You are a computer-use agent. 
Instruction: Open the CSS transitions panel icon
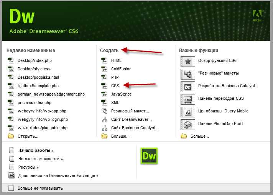[188, 99]
